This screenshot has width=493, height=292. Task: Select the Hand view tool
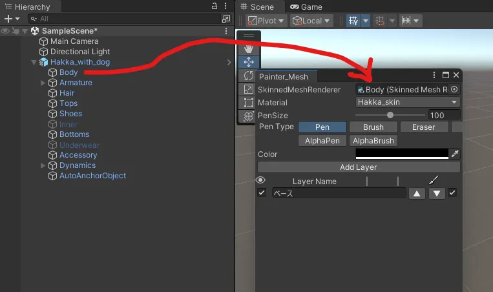[x=248, y=49]
